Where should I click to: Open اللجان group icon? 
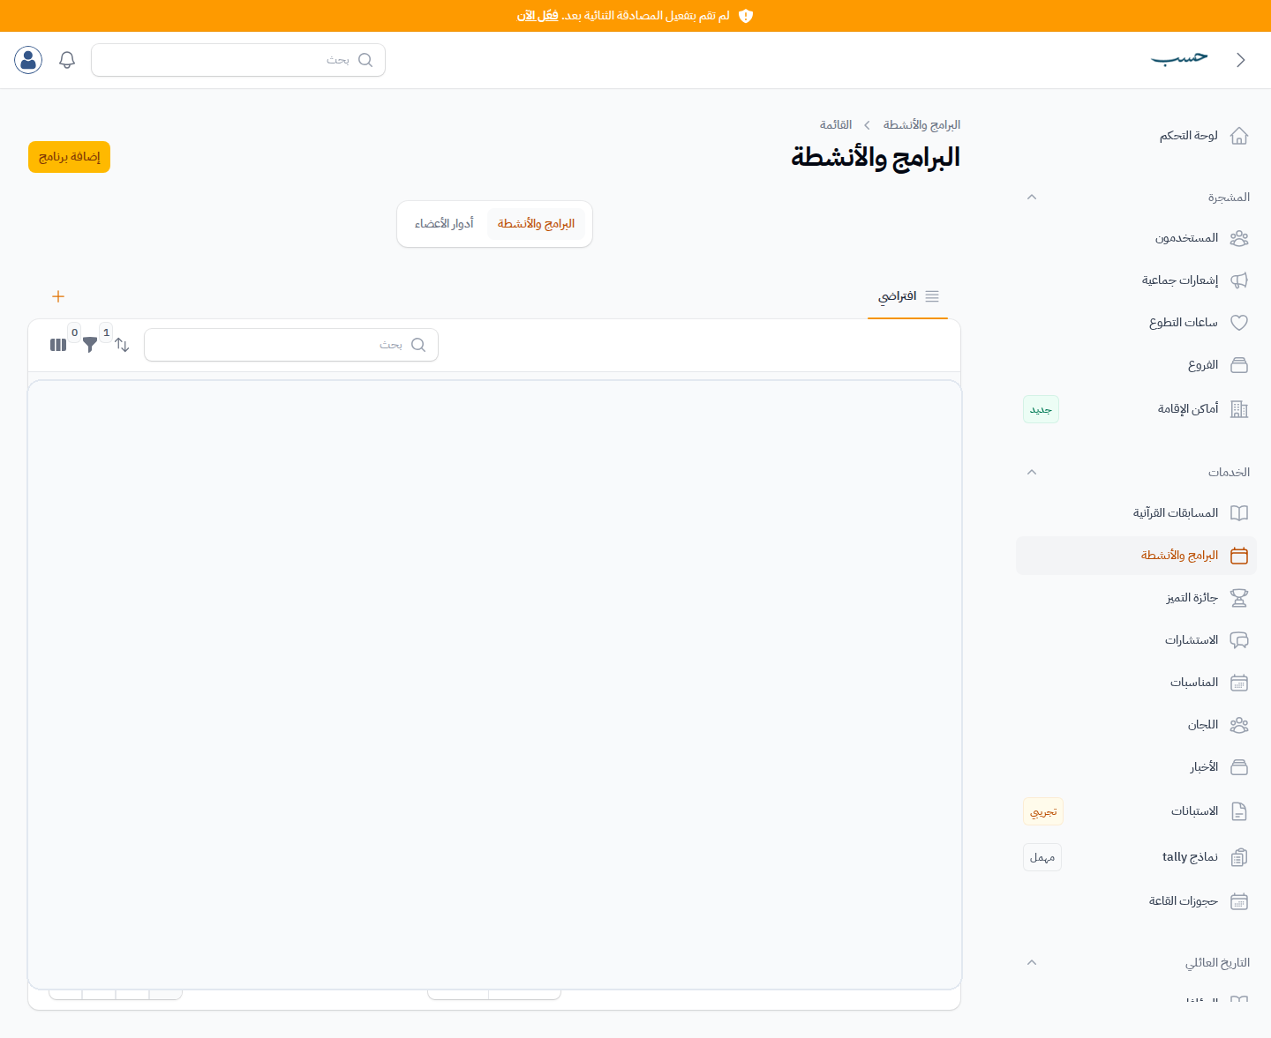click(x=1239, y=725)
